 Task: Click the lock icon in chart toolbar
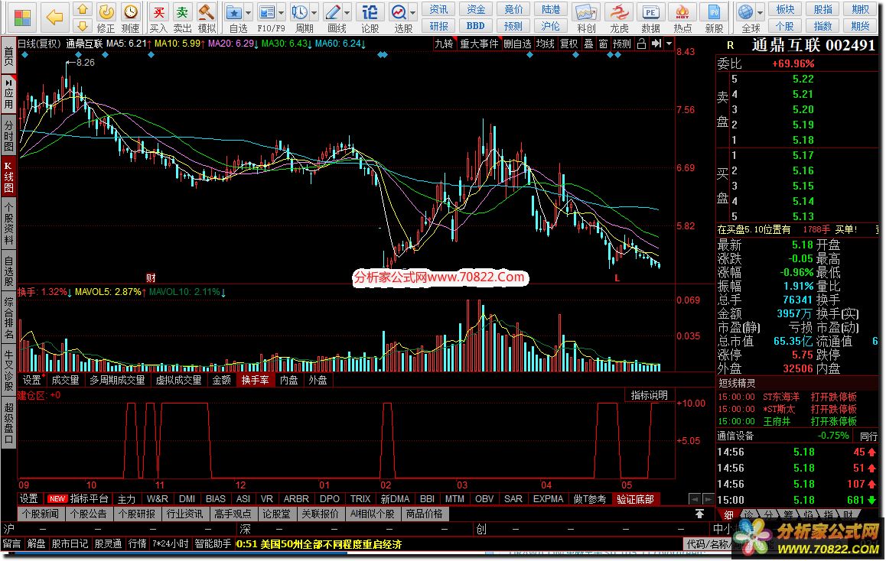[641, 44]
